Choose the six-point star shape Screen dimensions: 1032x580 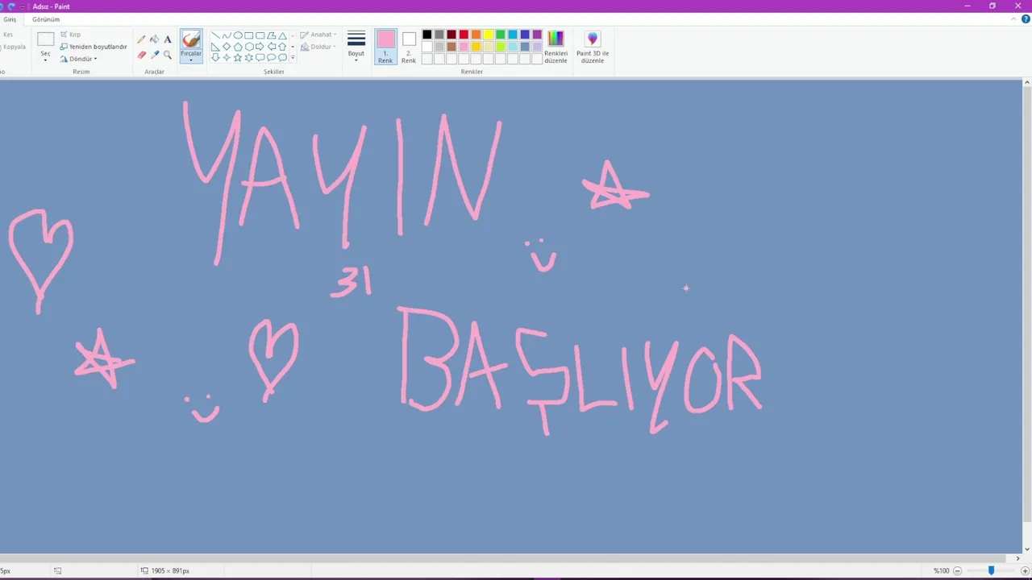tap(249, 57)
